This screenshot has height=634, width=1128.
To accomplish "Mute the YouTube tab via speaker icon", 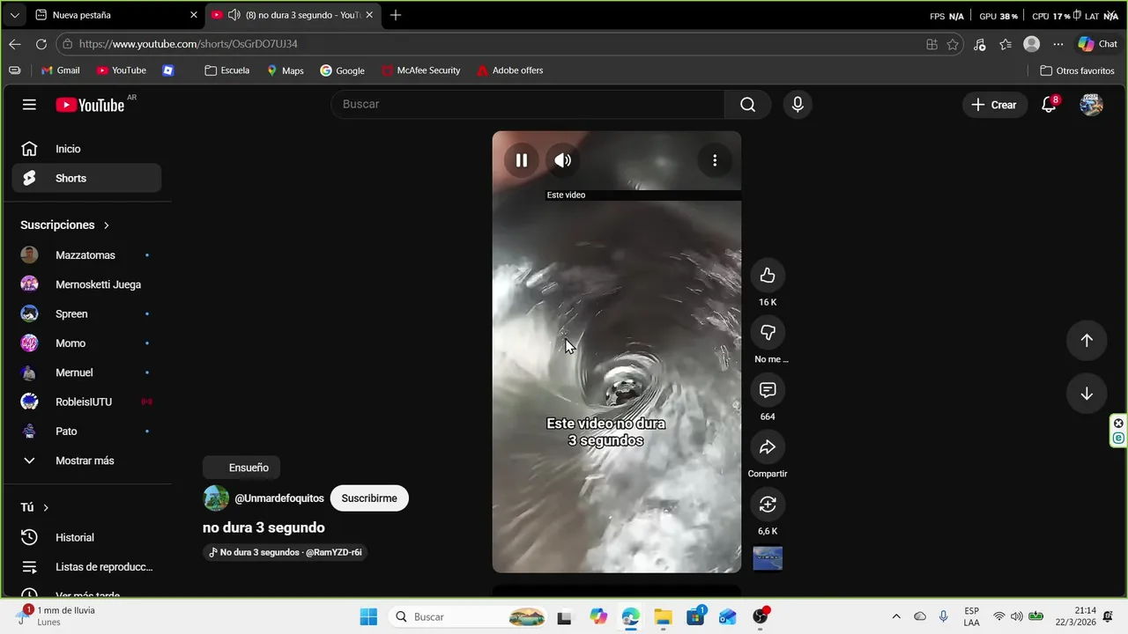I will (x=234, y=15).
